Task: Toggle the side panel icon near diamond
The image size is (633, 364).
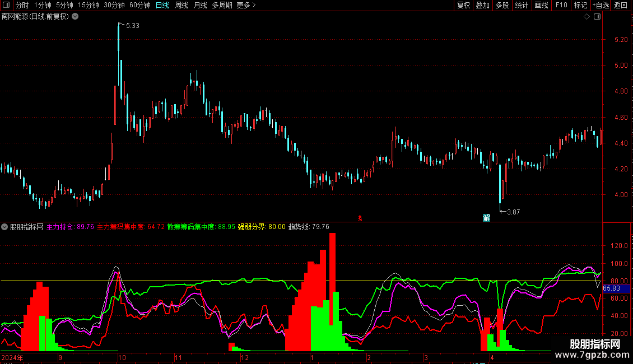Action: click(x=597, y=17)
